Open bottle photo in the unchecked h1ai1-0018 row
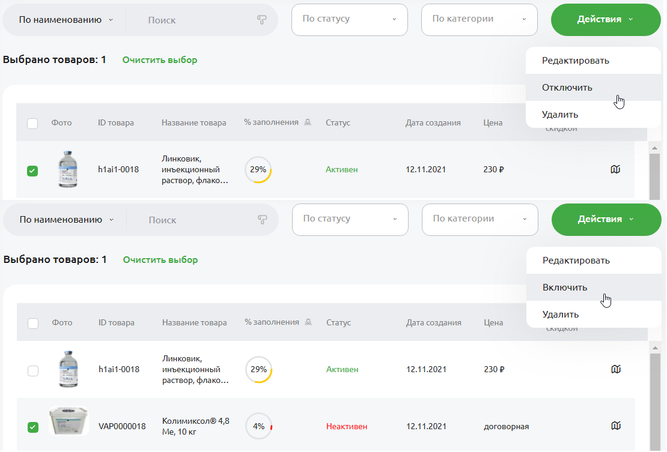Screen dimensions: 667x452 (x=69, y=369)
